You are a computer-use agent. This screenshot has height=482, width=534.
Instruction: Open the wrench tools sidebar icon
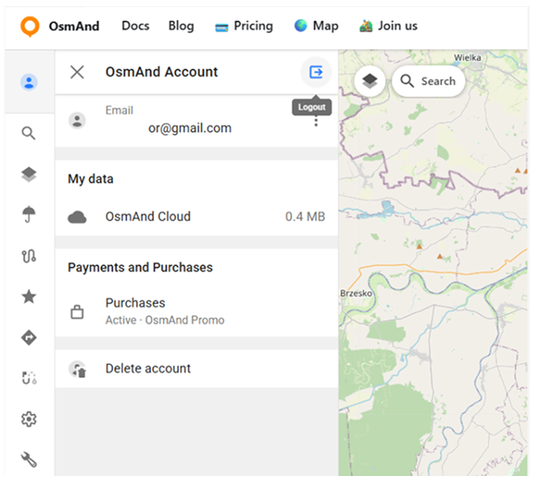[28, 460]
